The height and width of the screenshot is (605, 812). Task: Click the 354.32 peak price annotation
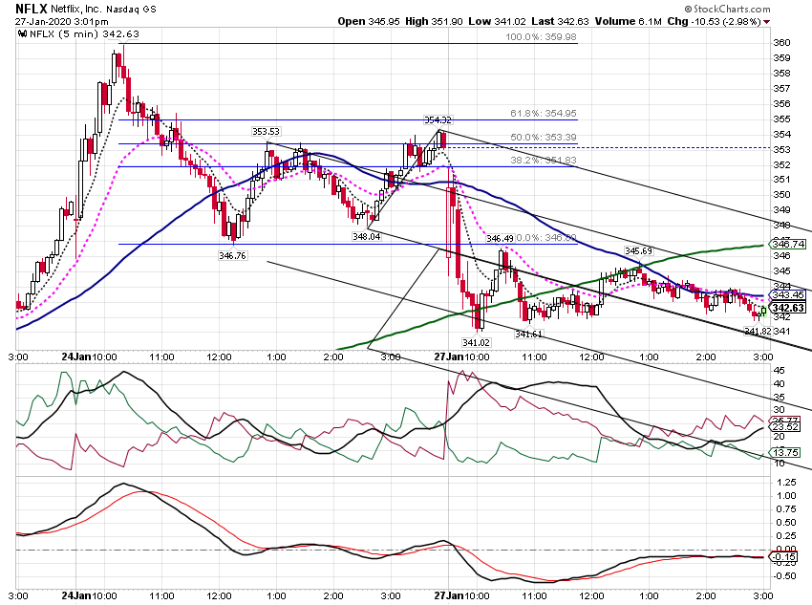[438, 120]
